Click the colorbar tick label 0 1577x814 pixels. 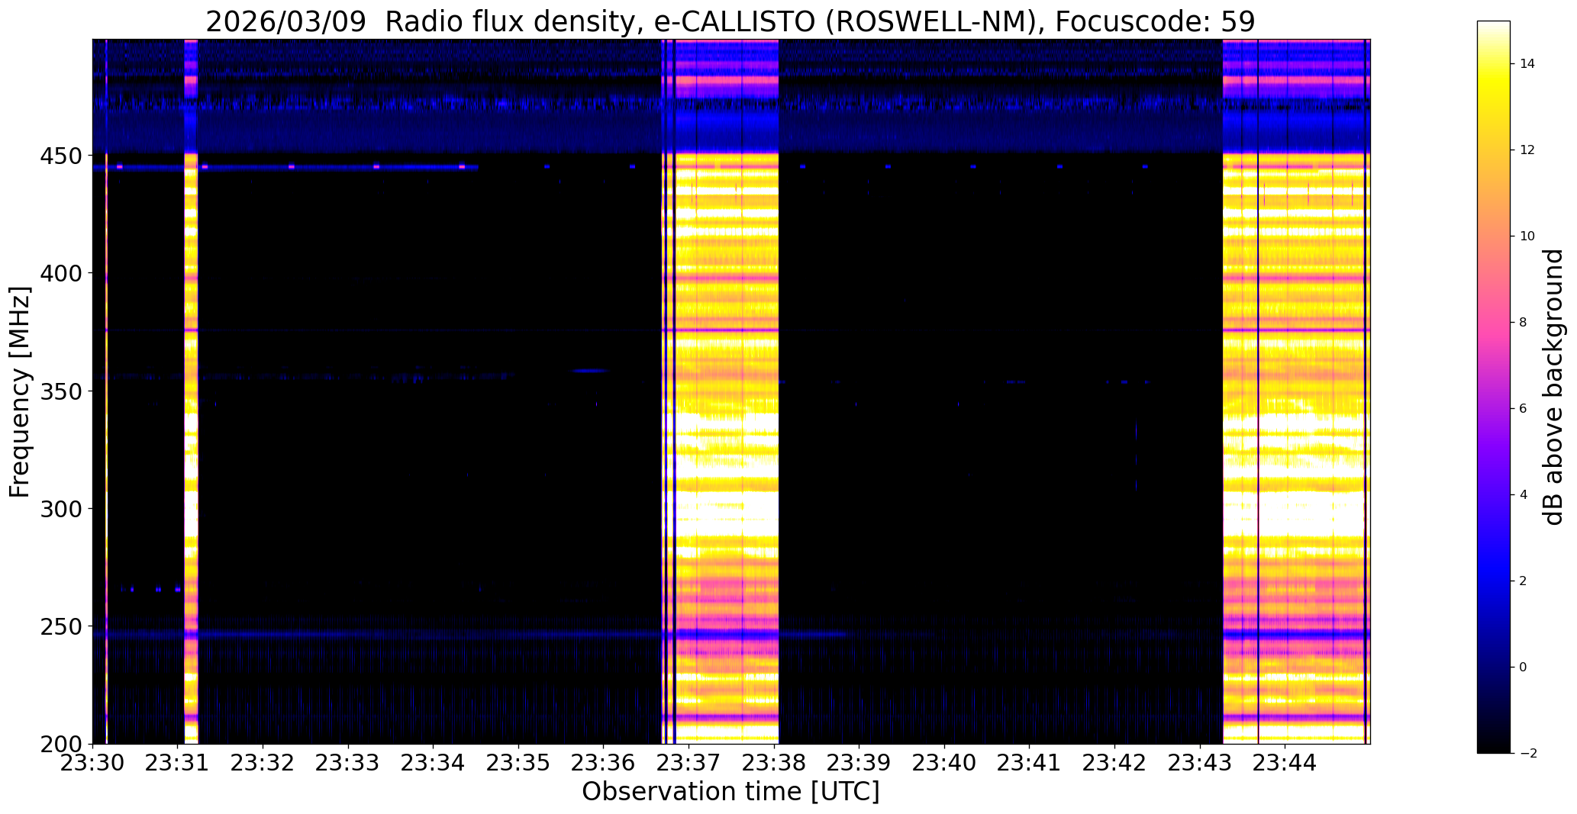click(x=1524, y=668)
